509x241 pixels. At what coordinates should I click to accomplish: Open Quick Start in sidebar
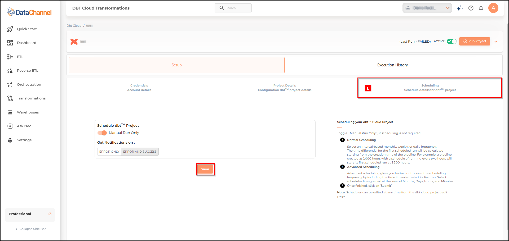point(27,29)
